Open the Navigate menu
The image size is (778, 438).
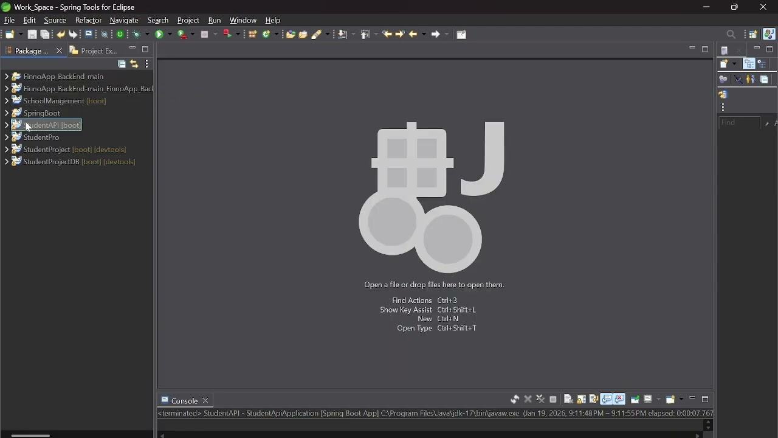click(x=124, y=20)
